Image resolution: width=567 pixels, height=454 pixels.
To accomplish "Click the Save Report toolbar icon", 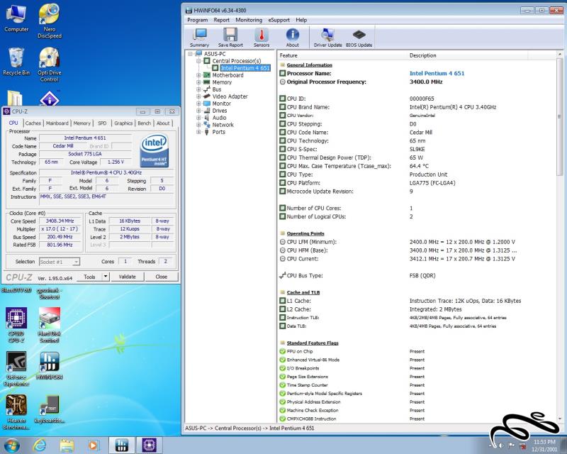I will point(230,38).
